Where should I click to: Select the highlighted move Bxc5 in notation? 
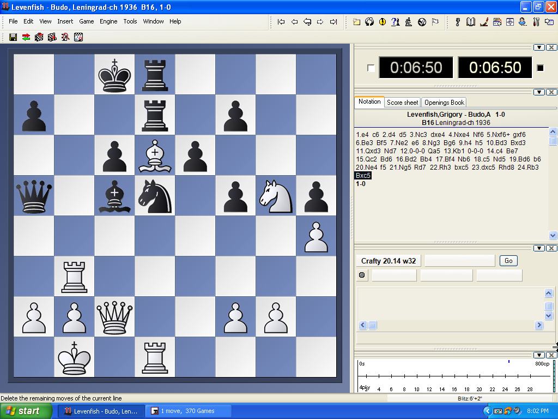[363, 176]
